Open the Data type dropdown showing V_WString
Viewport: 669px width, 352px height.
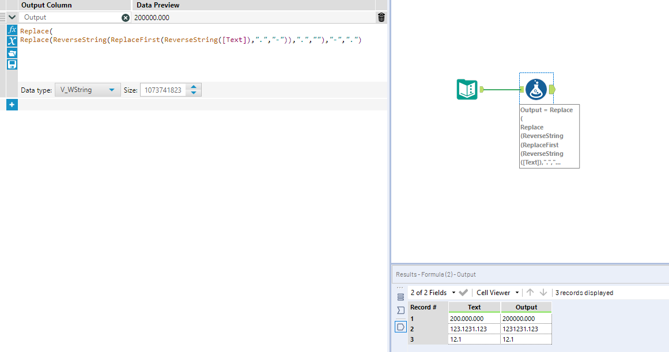[88, 90]
